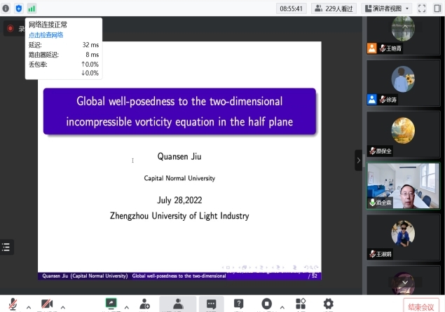Viewport: 445px width, 312px height.
Task: Select 徐涛 participant tile
Action: click(403, 83)
